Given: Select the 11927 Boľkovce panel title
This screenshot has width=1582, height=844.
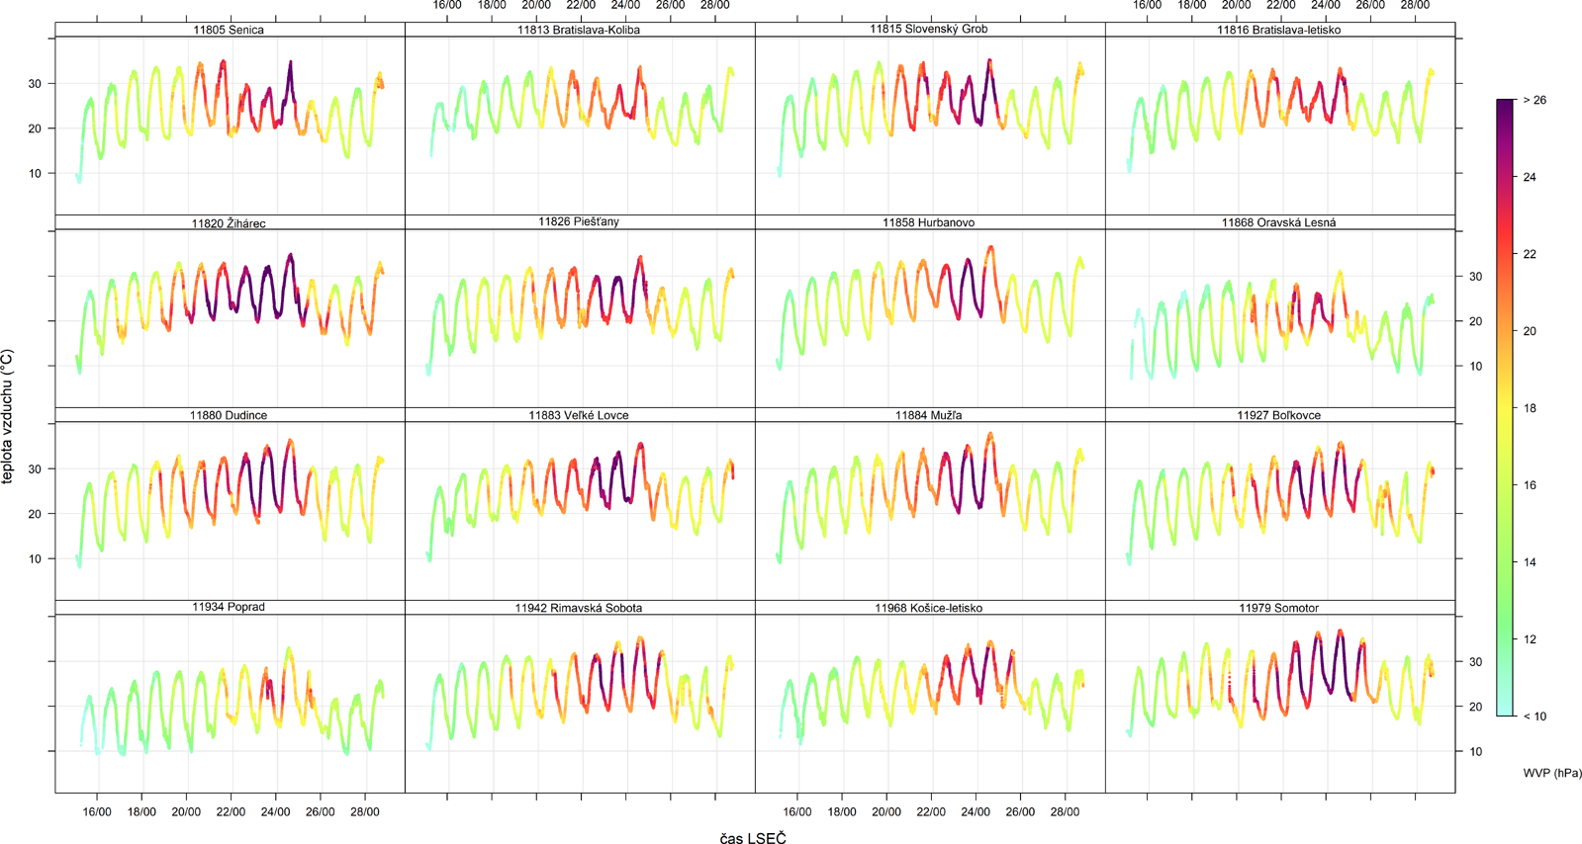Looking at the screenshot, I should 1279,415.
